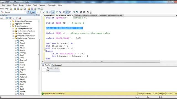
Task: Display the Estimated Execution Plan icon
Action: click(47, 12)
